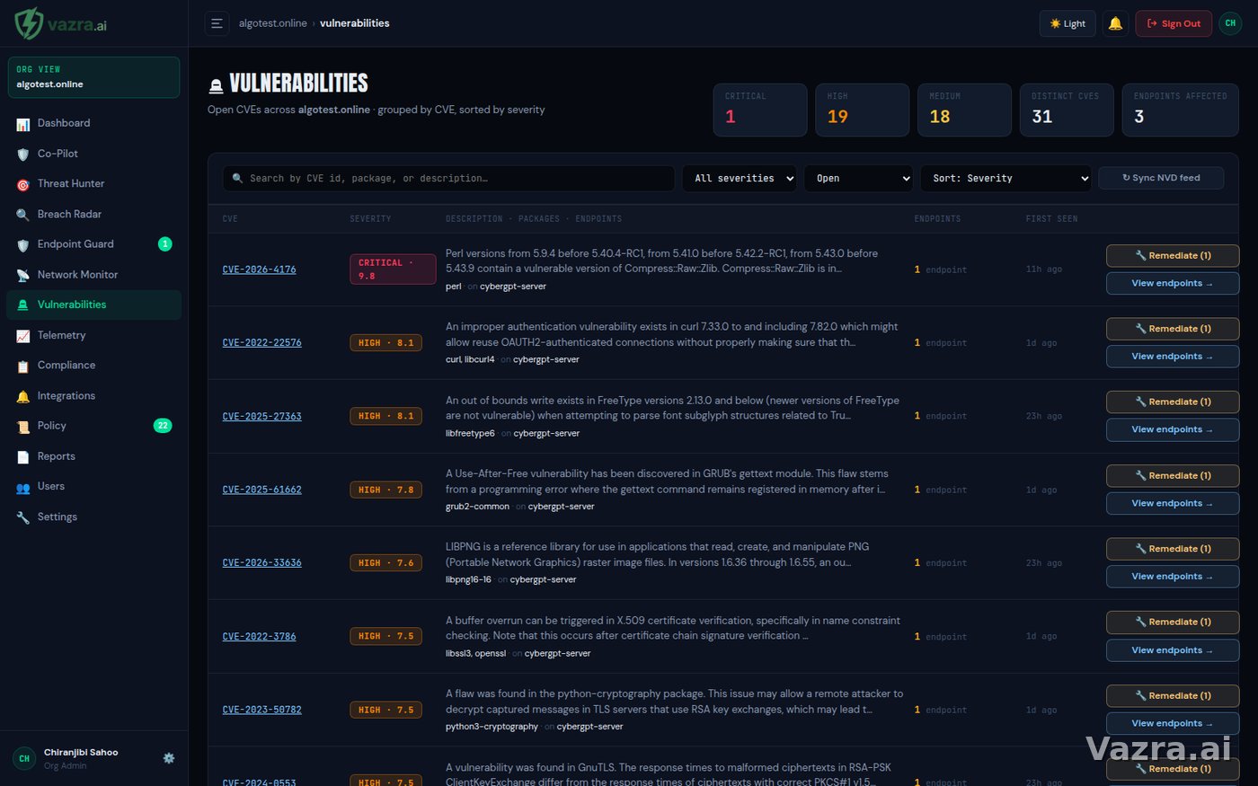
Task: Open the CVE-2026-33636 link
Action: pos(261,563)
